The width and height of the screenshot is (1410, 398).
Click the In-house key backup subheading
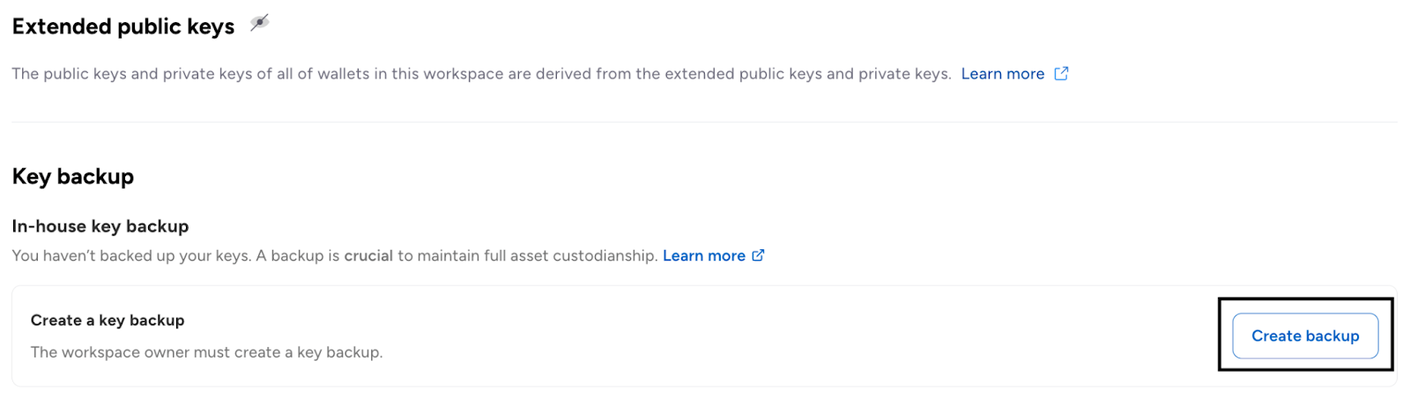[x=100, y=226]
